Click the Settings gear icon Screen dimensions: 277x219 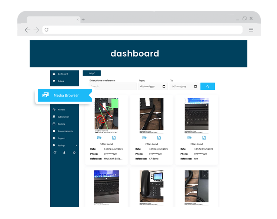pos(54,145)
